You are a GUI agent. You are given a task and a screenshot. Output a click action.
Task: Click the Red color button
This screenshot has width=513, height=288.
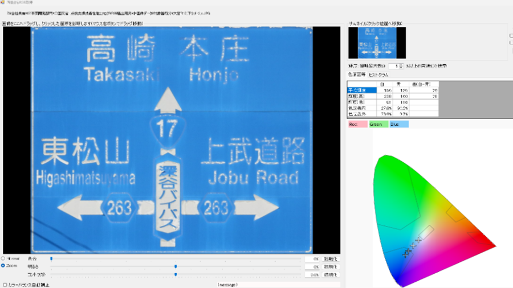(357, 124)
